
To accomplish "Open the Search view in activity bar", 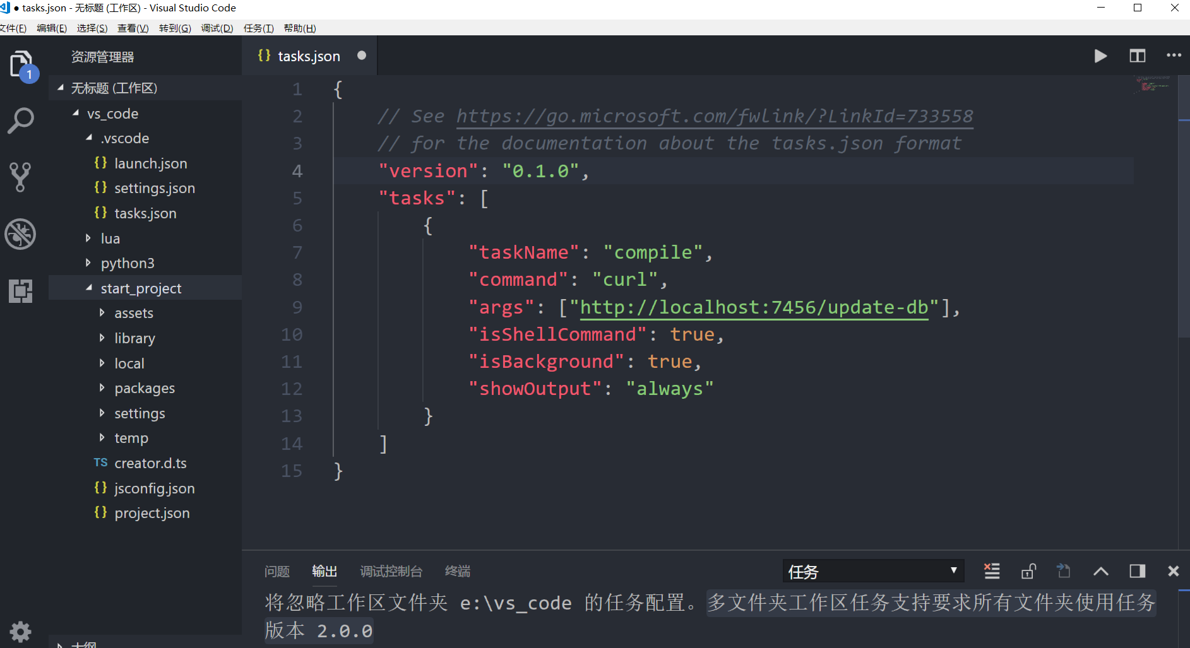I will click(21, 121).
